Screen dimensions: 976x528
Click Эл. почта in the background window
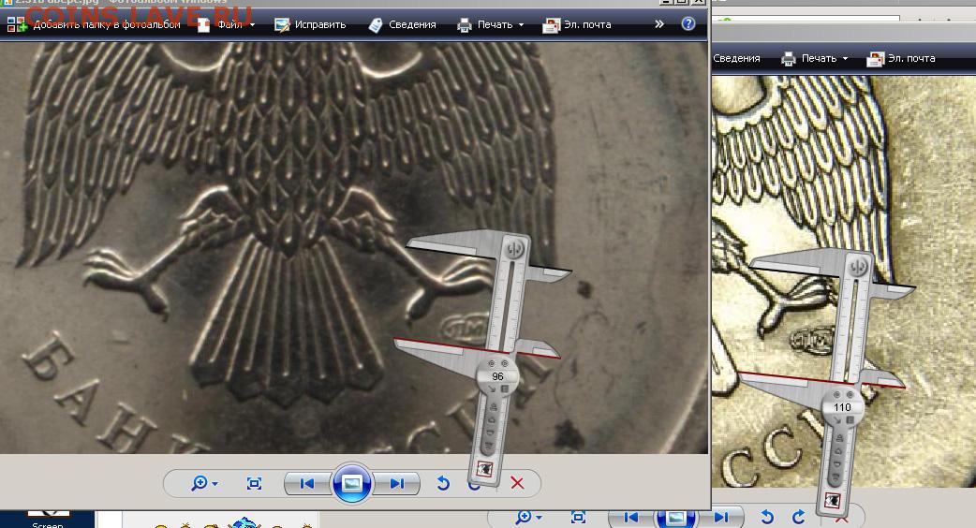click(x=901, y=58)
